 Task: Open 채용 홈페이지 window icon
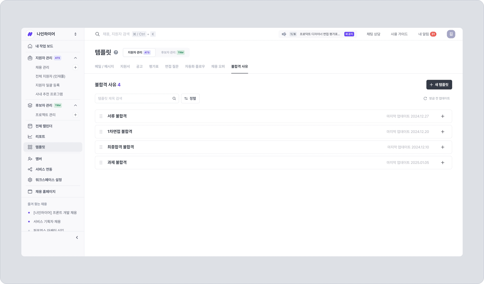30,192
